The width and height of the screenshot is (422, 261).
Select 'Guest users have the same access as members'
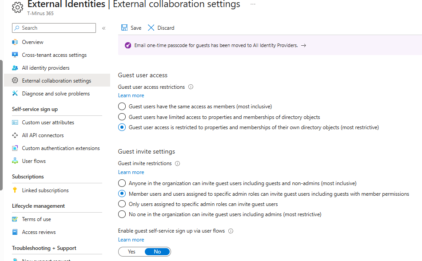122,107
